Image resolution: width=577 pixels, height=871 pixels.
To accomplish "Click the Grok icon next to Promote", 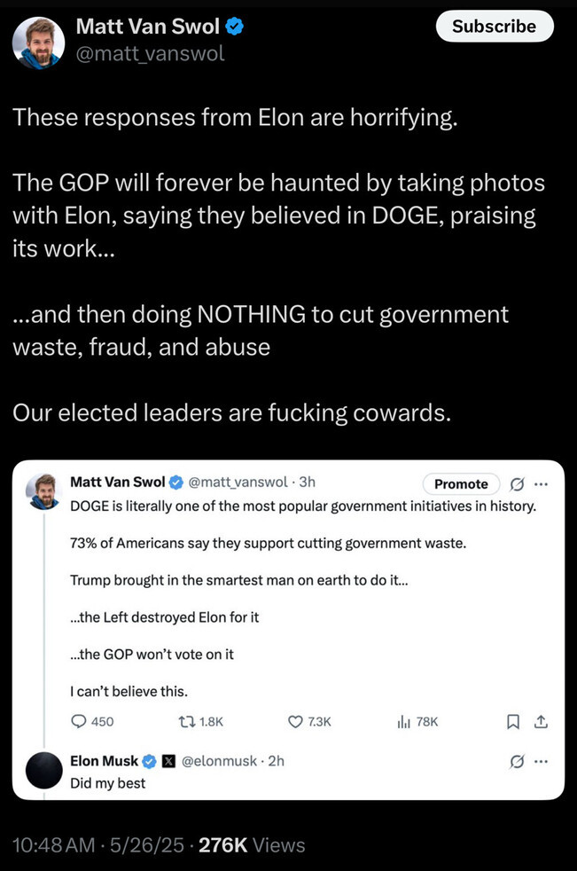I will (518, 483).
